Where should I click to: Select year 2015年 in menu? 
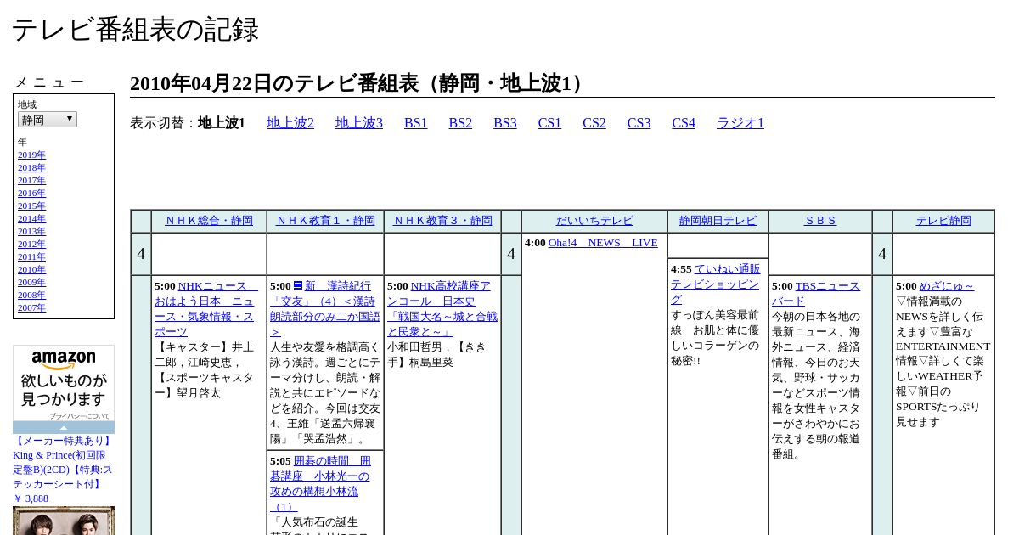coord(31,206)
